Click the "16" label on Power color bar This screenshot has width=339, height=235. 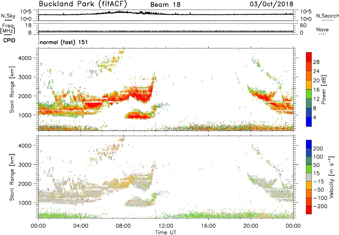pos(316,90)
